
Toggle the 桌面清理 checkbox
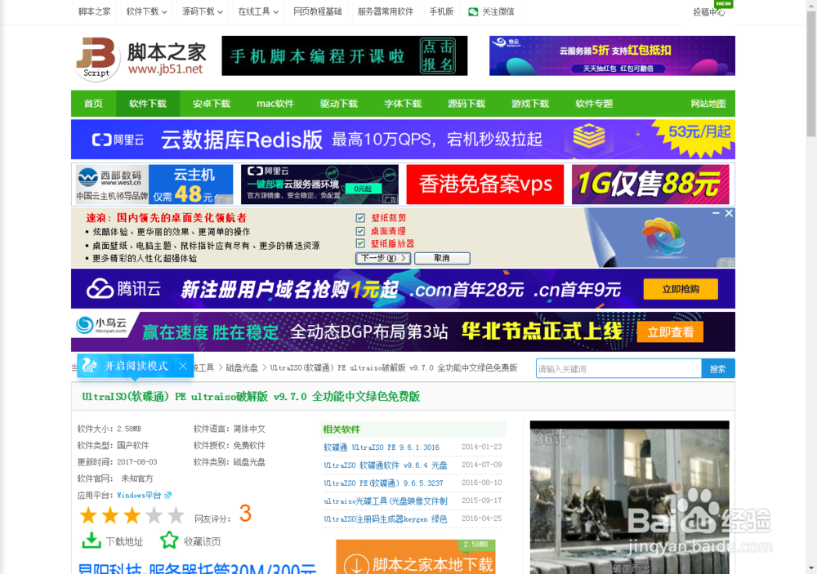360,231
